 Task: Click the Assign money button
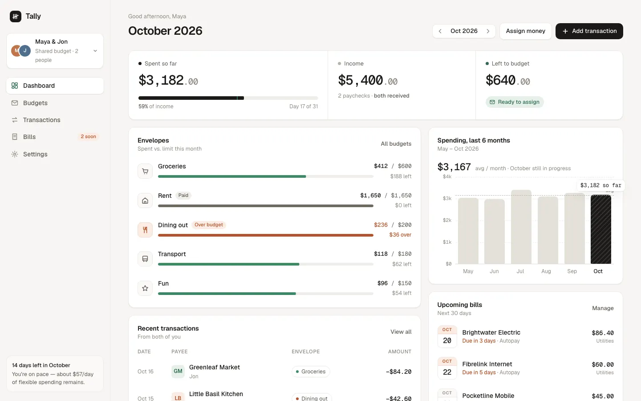coord(526,31)
